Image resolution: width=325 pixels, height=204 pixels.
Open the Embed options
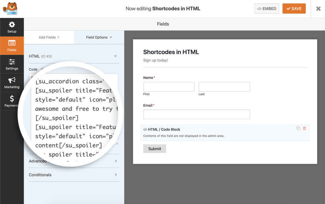(x=266, y=9)
